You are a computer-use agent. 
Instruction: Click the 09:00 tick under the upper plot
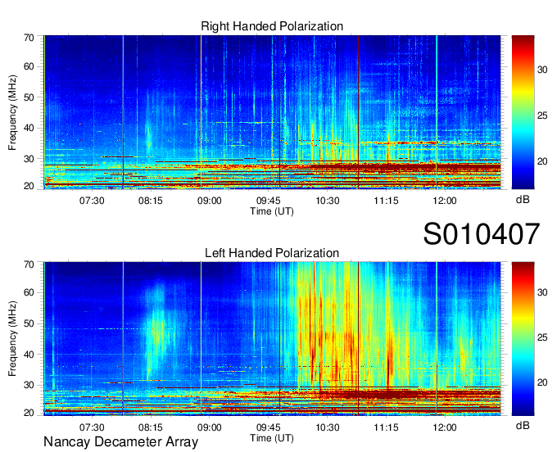210,201
